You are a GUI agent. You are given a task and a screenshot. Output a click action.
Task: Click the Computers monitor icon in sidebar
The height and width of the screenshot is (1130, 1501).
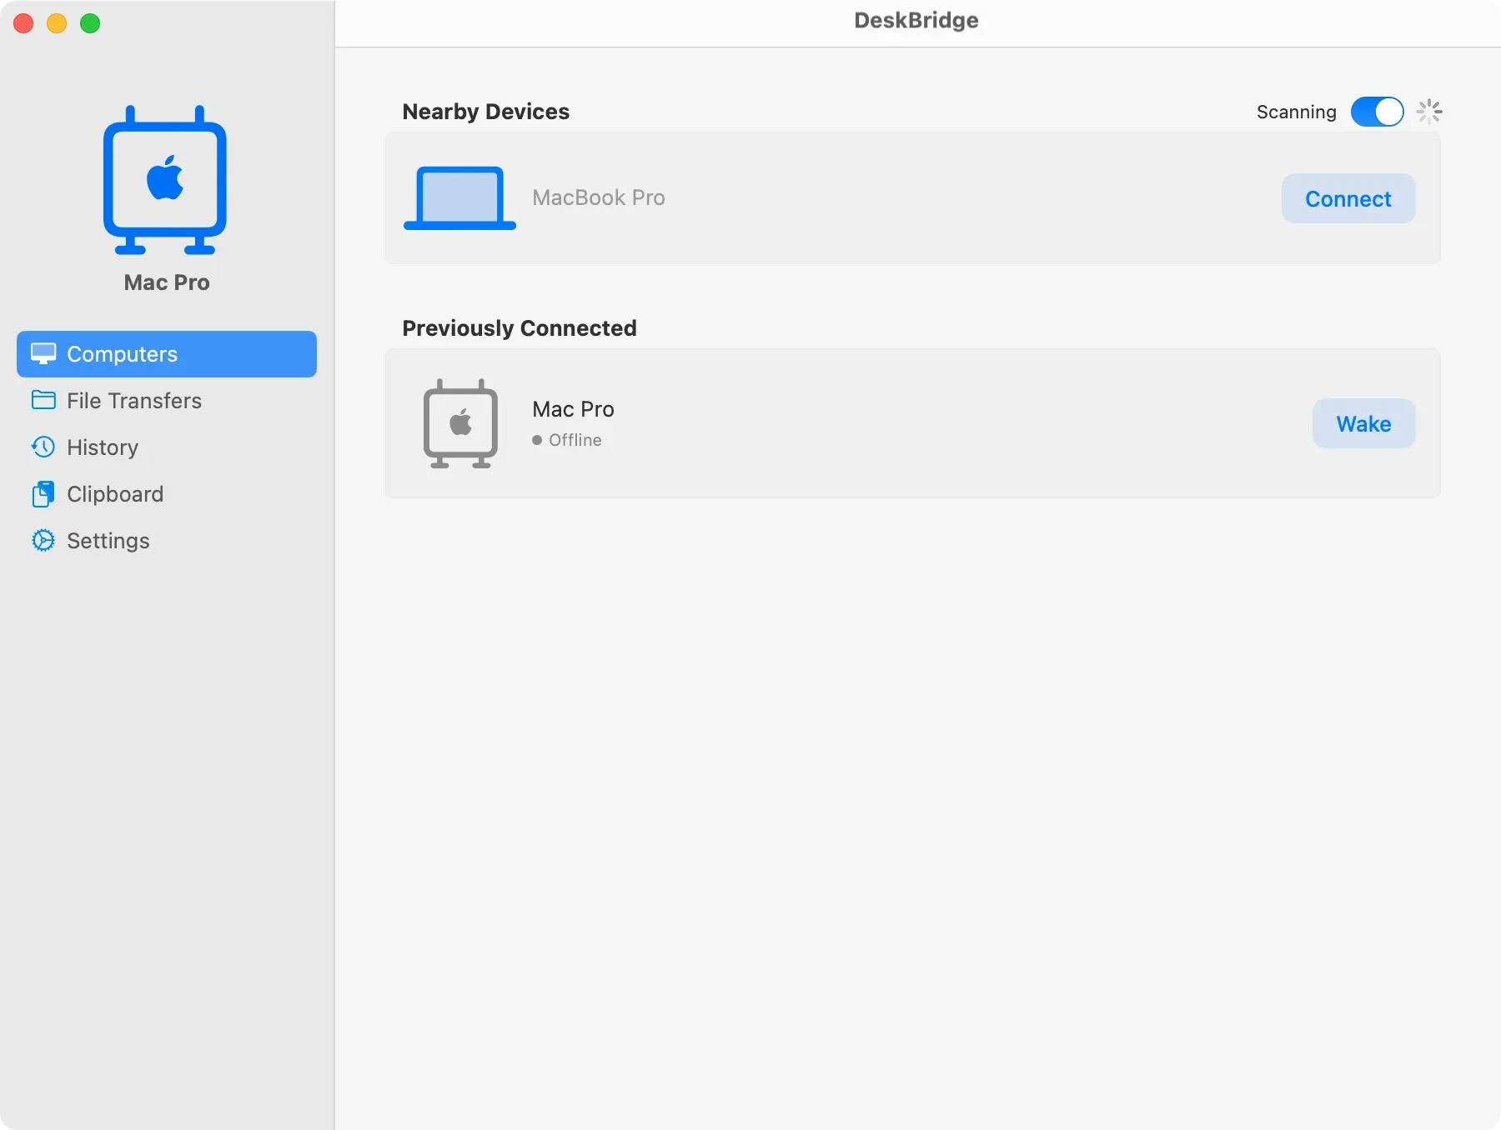(x=43, y=354)
